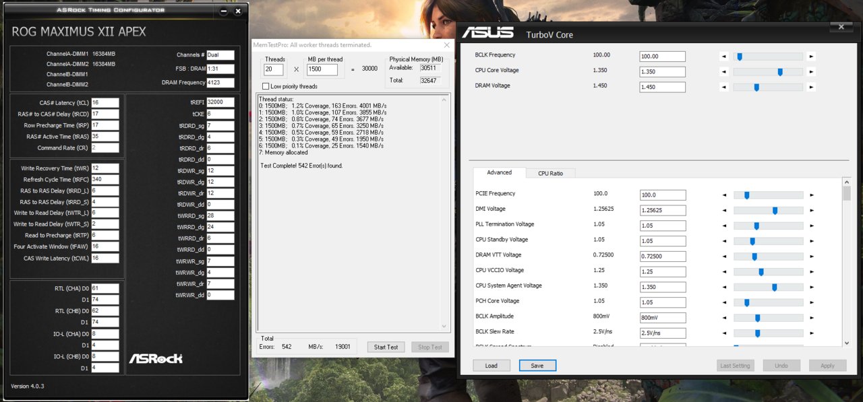Increase PCIE Frequency with right arrow
The width and height of the screenshot is (863, 402).
pos(812,195)
